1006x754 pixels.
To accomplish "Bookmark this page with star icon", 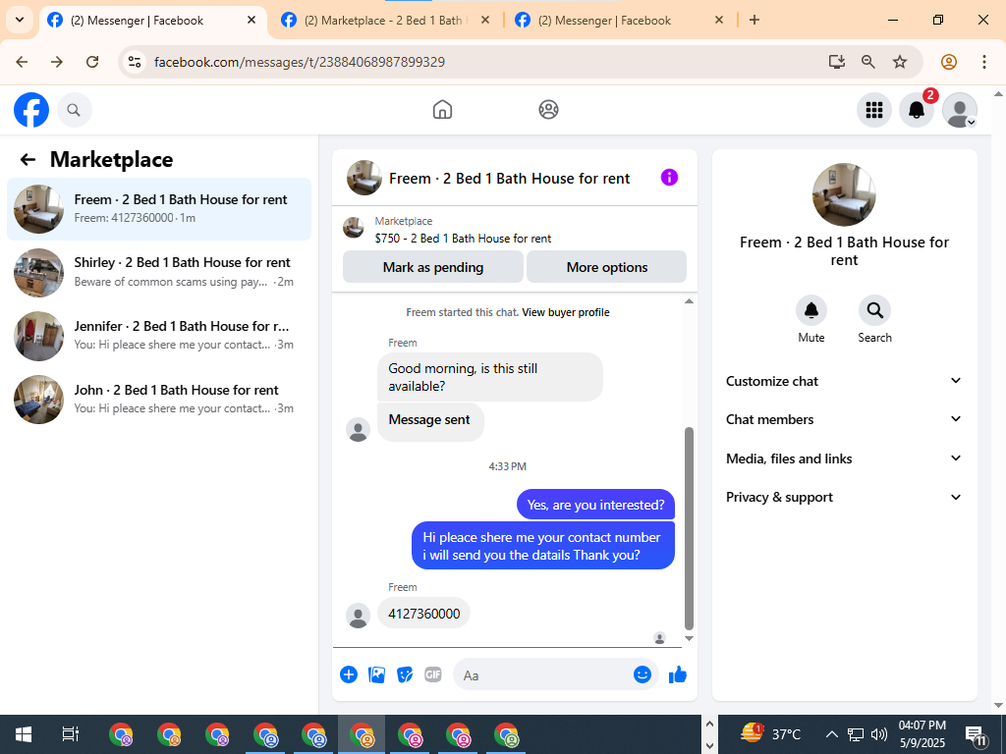I will click(900, 62).
